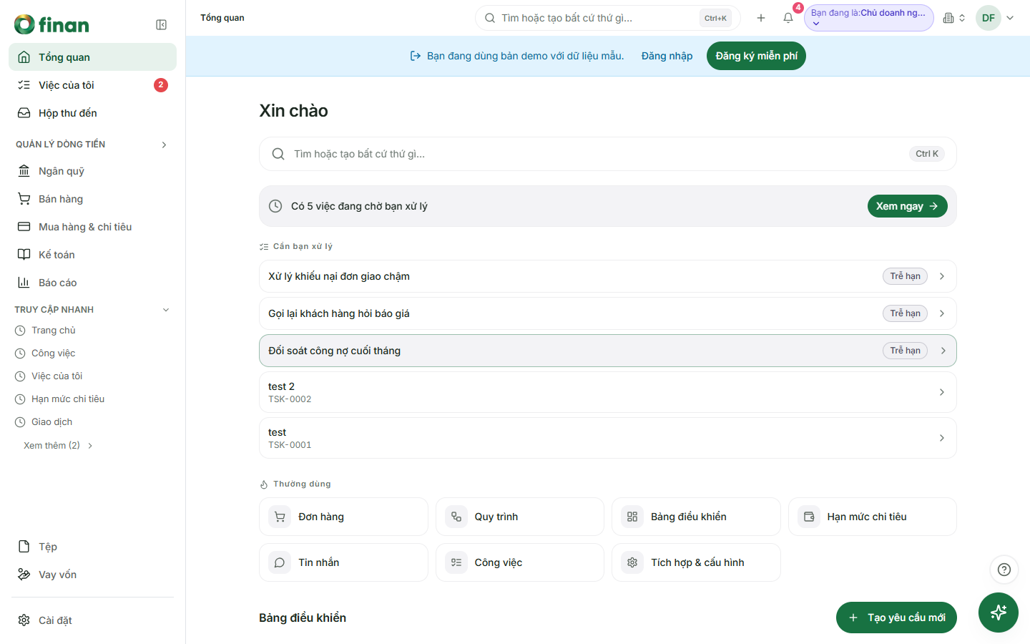Image resolution: width=1030 pixels, height=644 pixels.
Task: Click Tạo yêu cầu mới button
Action: click(x=896, y=618)
